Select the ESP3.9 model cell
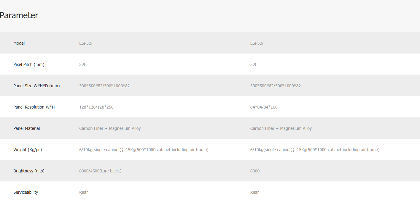The image size is (420, 202). pyautogui.click(x=86, y=43)
